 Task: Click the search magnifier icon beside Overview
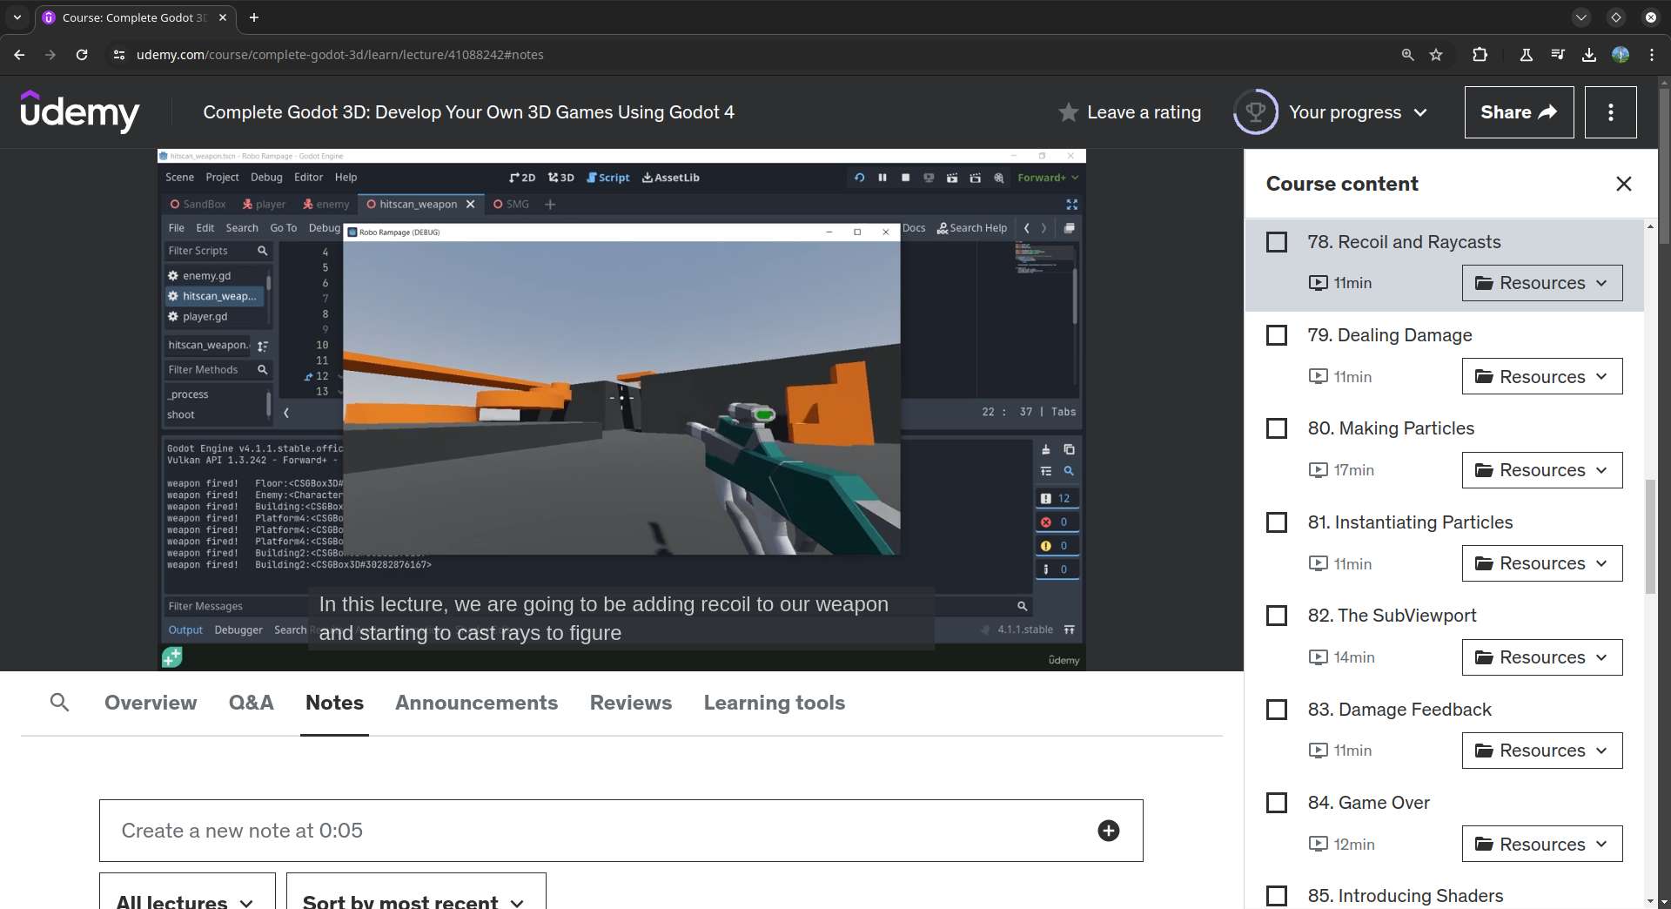(x=59, y=703)
